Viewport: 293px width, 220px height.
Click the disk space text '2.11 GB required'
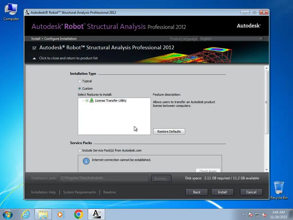point(217,178)
